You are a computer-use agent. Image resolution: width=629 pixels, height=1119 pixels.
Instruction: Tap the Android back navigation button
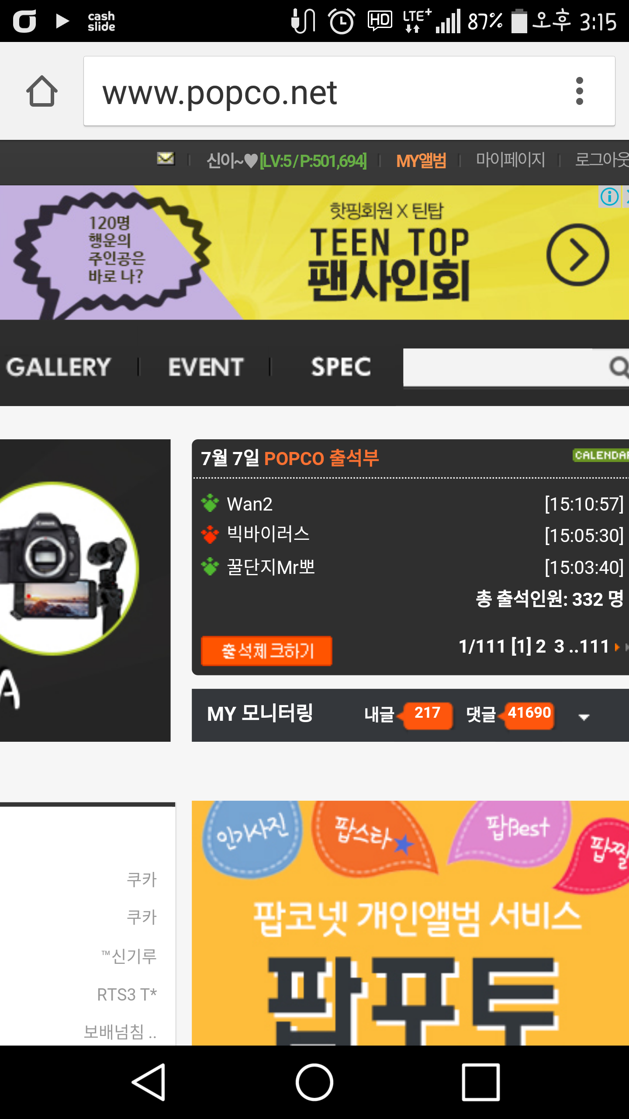pyautogui.click(x=149, y=1082)
